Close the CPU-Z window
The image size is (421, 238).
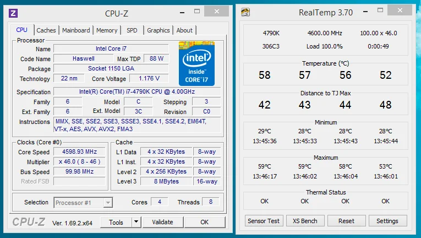pyautogui.click(x=217, y=12)
